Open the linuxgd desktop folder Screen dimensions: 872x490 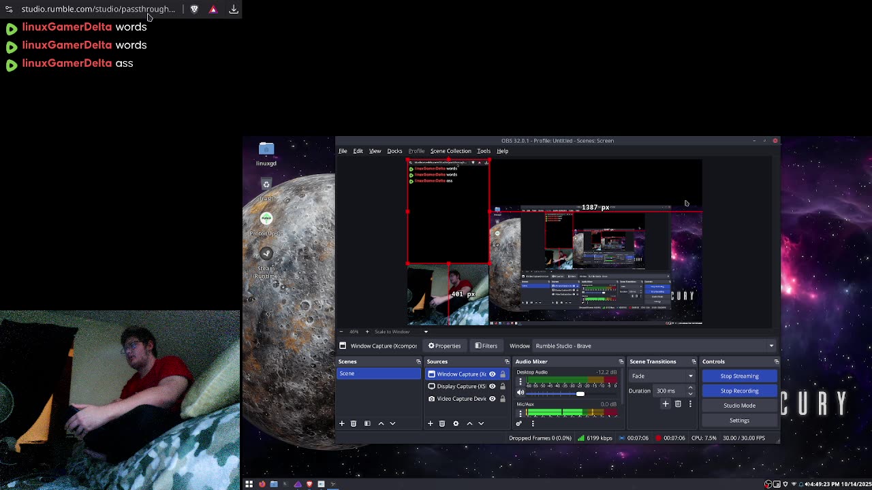pos(266,153)
